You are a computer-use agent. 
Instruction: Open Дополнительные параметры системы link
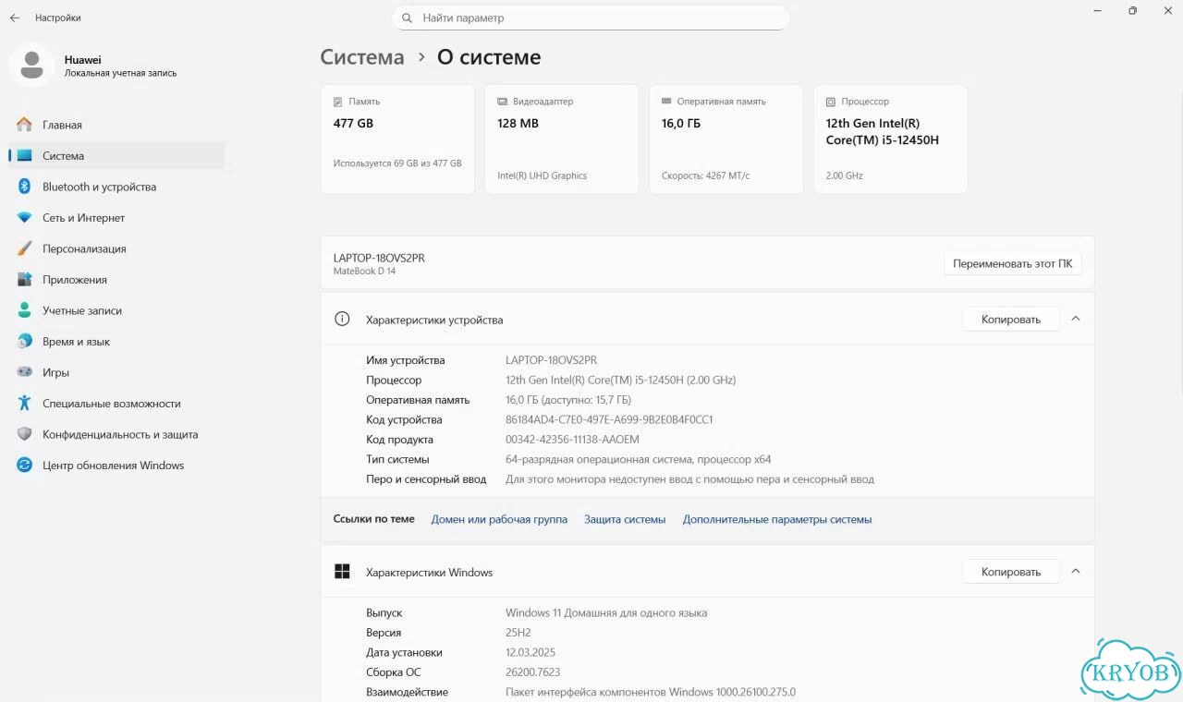coord(777,519)
